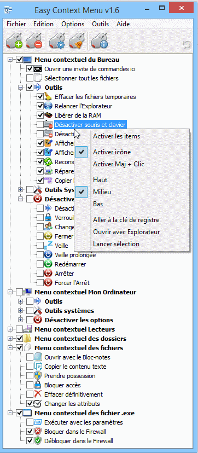
Task: Click checkmark icon of Changer les attributs
Action: tap(38, 404)
